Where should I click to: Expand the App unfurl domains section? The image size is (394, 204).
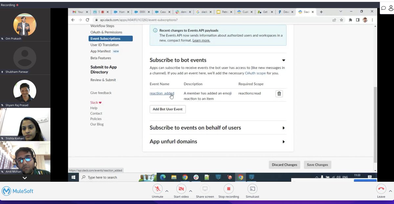284,142
